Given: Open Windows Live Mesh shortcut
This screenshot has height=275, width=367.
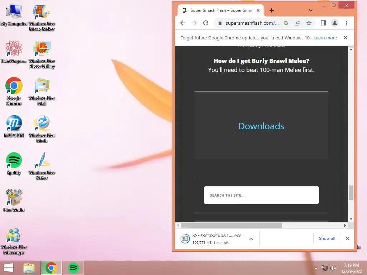Looking at the screenshot, I should click(42, 129).
